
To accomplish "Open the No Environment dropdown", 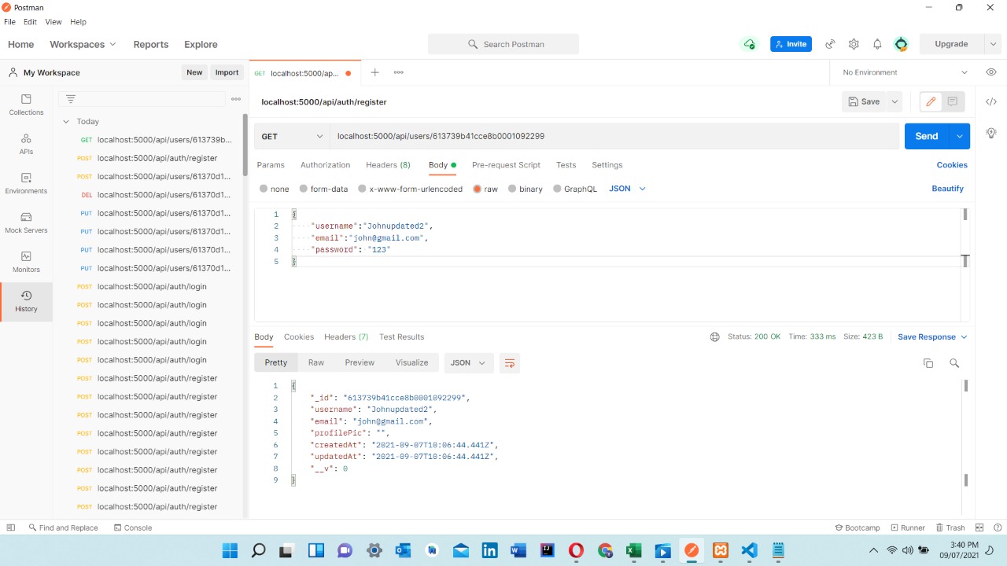I will click(x=905, y=72).
